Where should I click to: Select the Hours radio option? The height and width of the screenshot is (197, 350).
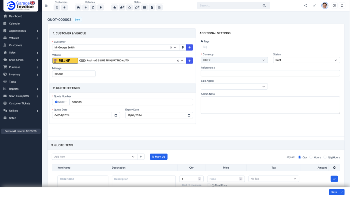click(311, 157)
